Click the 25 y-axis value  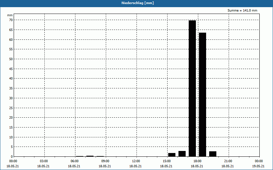click(11, 108)
